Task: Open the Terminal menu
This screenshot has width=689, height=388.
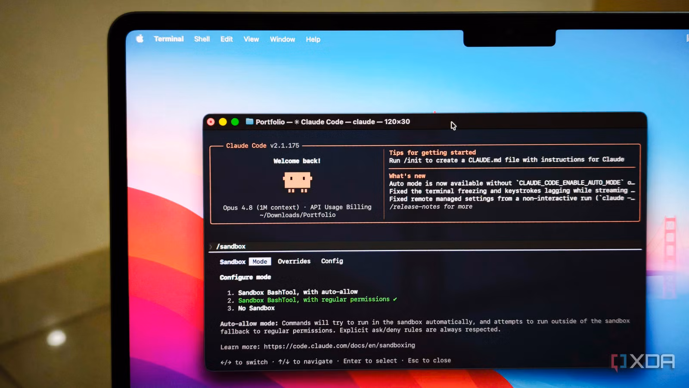Action: pos(169,39)
